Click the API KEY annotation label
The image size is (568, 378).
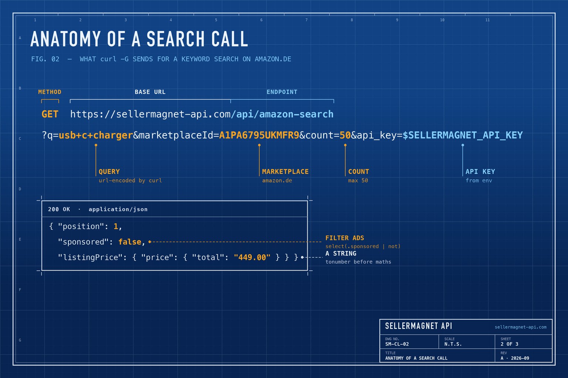pyautogui.click(x=480, y=172)
